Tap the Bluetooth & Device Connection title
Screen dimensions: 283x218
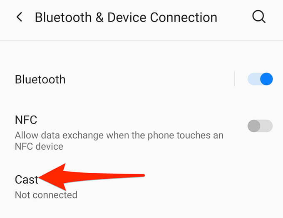[126, 17]
